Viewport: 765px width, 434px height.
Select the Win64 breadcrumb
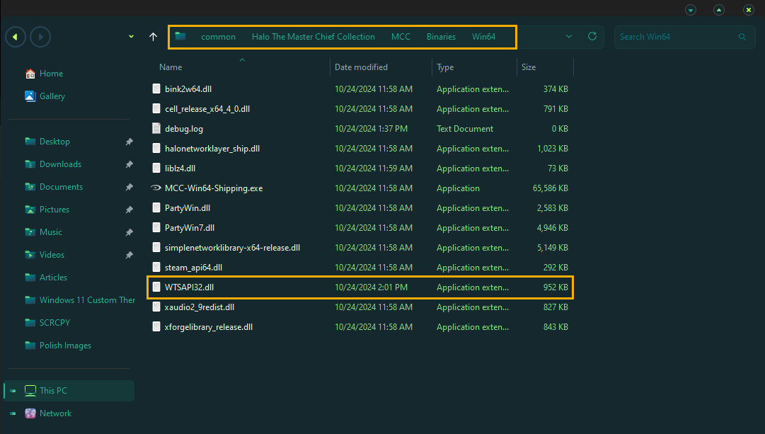483,37
